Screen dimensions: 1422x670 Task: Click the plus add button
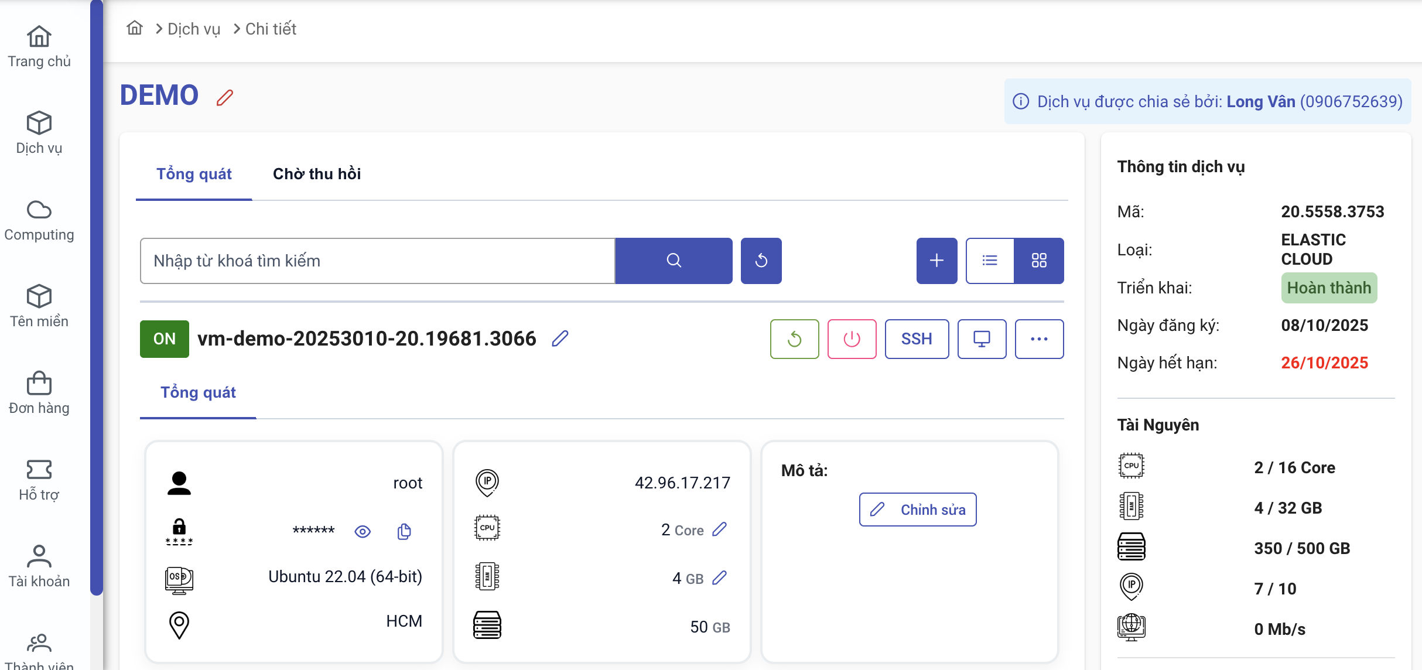(936, 261)
